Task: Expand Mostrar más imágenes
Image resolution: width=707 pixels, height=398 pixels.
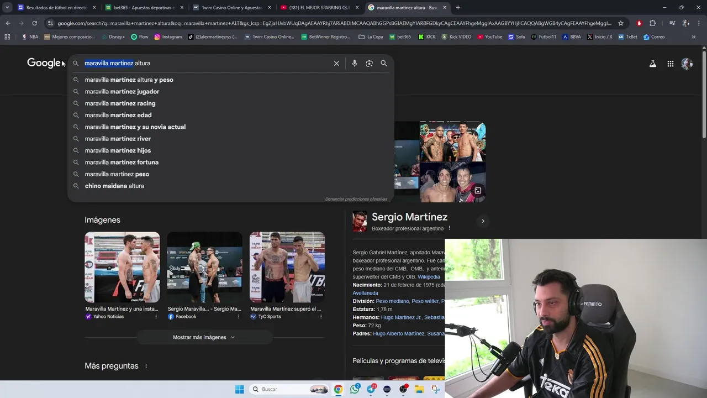Action: 204,337
